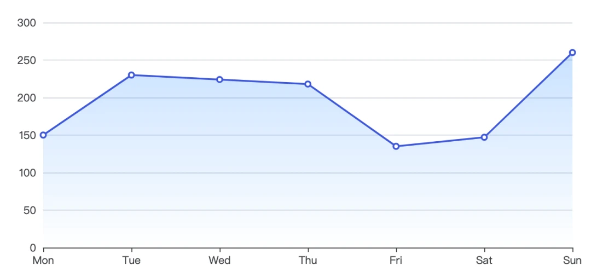Select the Fri x-axis label
Viewport: 591px width, 277px height.
[396, 261]
